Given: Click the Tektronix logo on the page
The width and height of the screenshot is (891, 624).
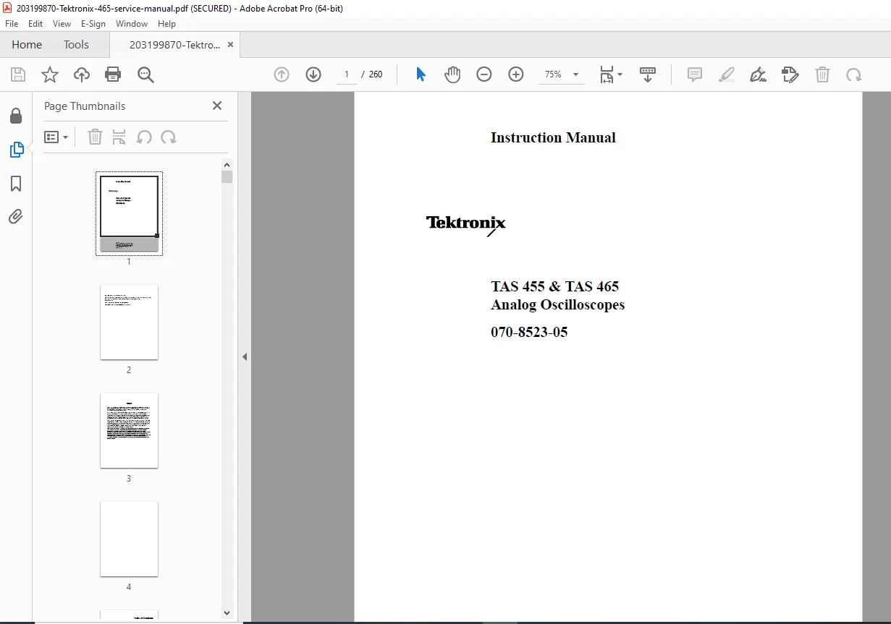Looking at the screenshot, I should coord(466,225).
